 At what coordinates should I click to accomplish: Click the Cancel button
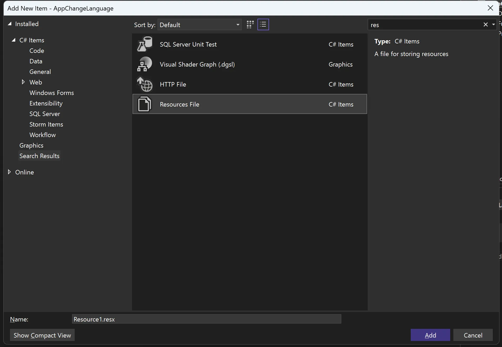[x=473, y=335]
